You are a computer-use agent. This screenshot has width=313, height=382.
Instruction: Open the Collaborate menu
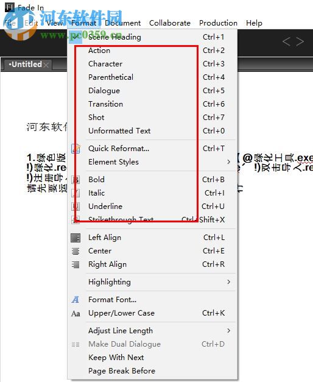pos(170,23)
